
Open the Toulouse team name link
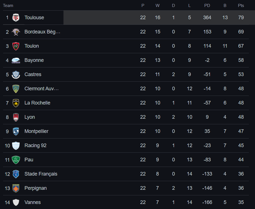(x=34, y=18)
